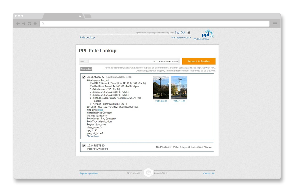Click the Request Collection button
The image size is (294, 193).
[199, 61]
